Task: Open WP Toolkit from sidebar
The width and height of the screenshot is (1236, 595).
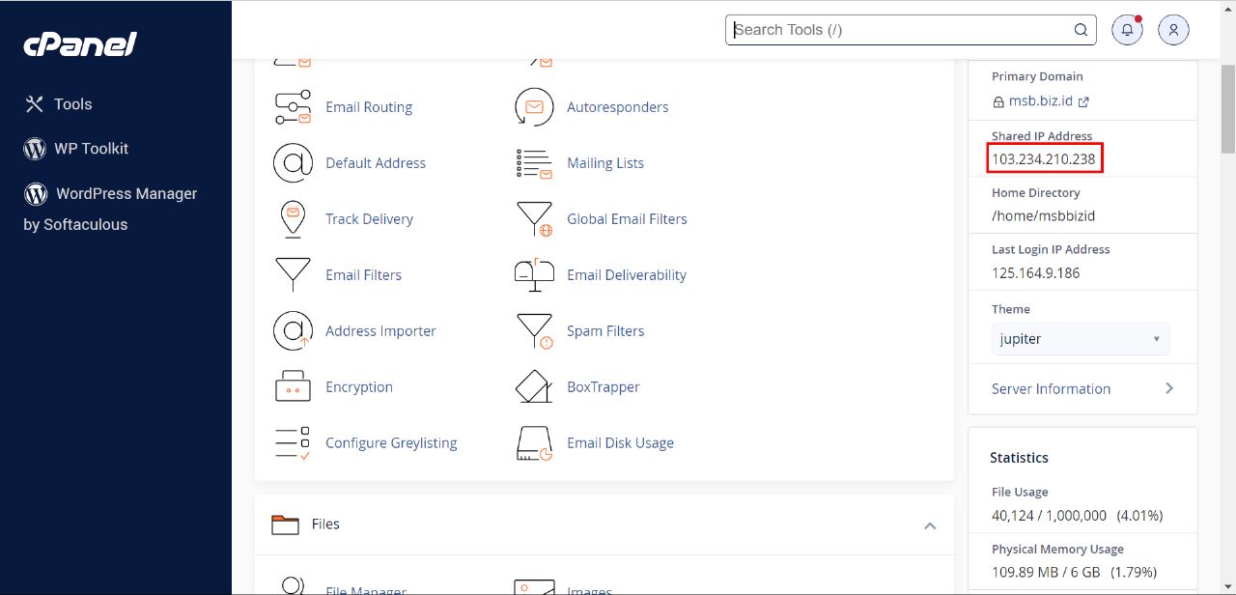Action: (x=91, y=148)
